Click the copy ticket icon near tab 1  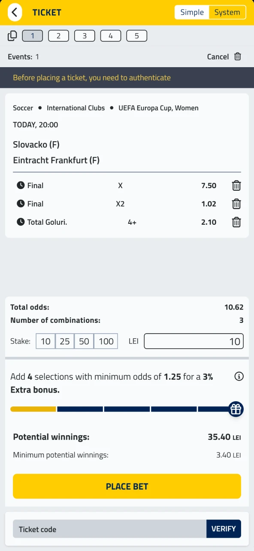[x=12, y=36]
